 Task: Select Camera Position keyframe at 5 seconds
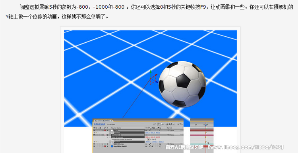[x=206, y=142]
